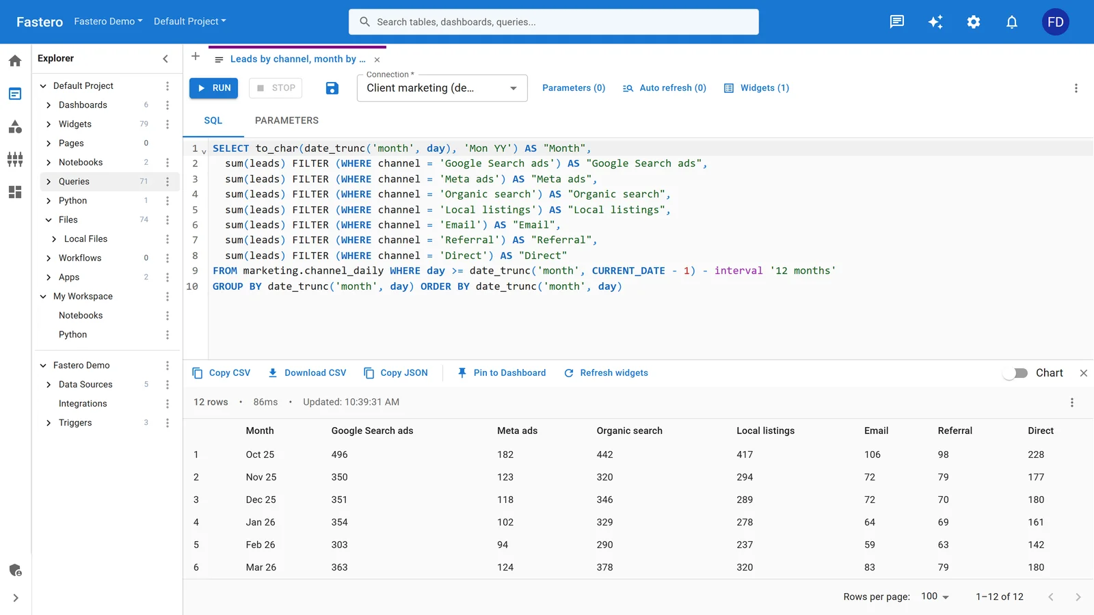The height and width of the screenshot is (615, 1094).
Task: Pin results to Dashboard
Action: (501, 373)
